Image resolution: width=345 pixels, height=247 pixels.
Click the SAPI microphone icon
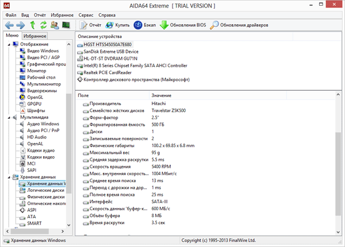tap(22, 170)
